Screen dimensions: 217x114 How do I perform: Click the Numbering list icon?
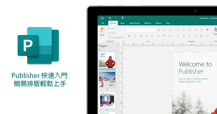coord(184,30)
